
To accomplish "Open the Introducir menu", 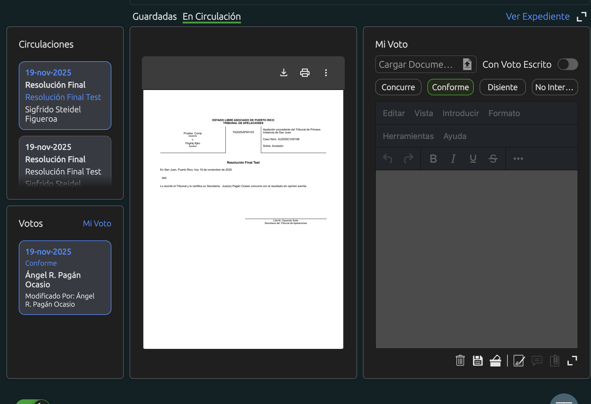I will pos(461,113).
